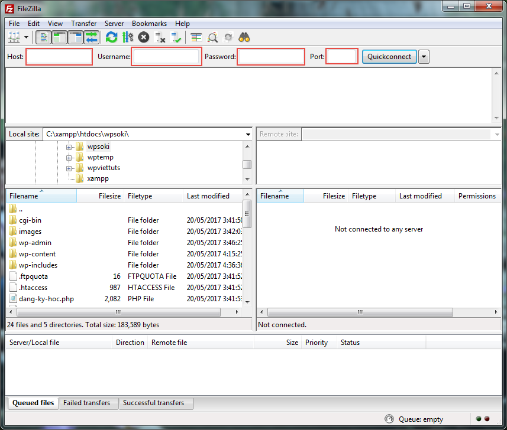507x430 pixels.
Task: Cancel the current operation icon
Action: coord(144,37)
